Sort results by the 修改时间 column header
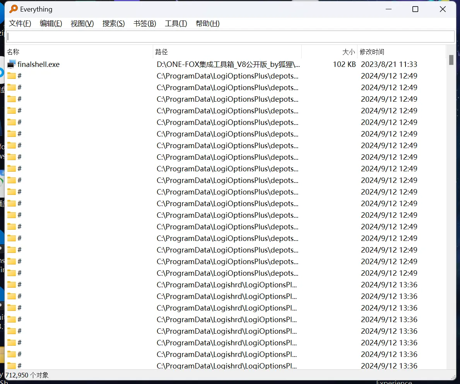Screen dimensions: 460x384 pyautogui.click(x=402, y=52)
